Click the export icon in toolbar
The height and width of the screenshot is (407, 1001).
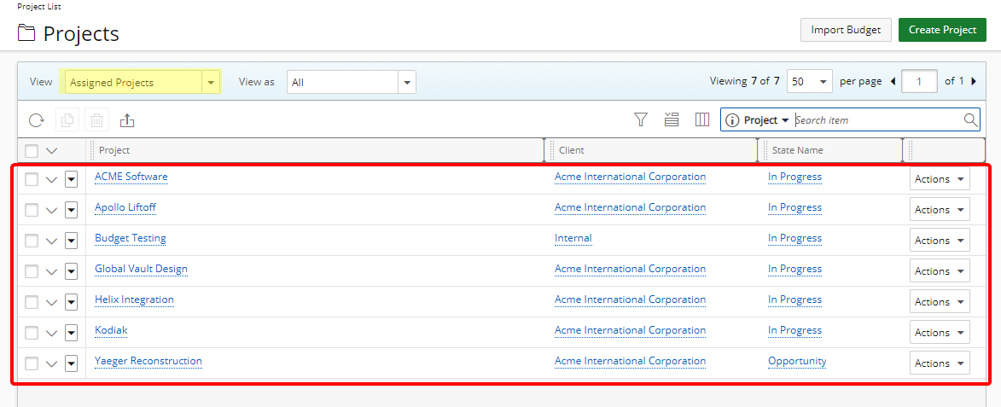tap(127, 120)
